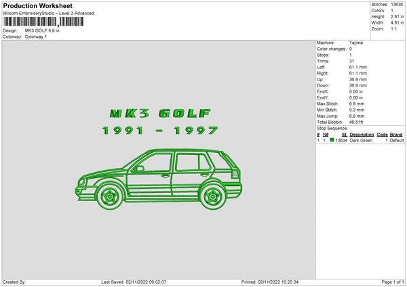Click the Total Bobbin value 46.51ft

356,122
